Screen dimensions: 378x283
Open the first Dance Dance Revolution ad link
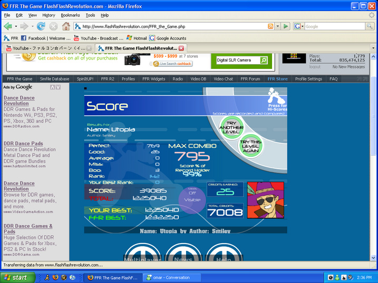point(19,100)
